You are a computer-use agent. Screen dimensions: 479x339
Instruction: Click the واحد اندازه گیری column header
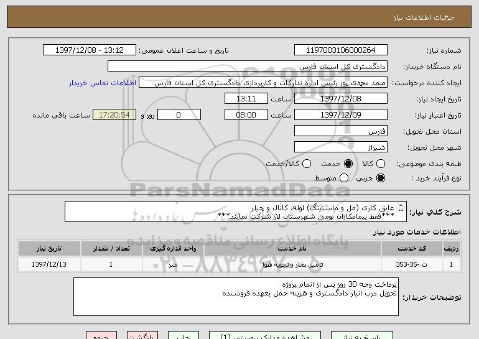(x=173, y=249)
